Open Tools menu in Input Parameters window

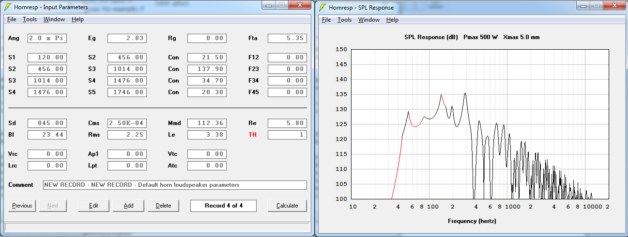(30, 19)
